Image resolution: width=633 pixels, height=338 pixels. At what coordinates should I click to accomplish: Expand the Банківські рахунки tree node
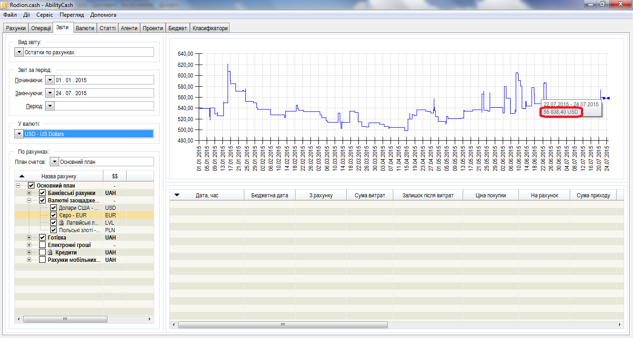[x=29, y=193]
